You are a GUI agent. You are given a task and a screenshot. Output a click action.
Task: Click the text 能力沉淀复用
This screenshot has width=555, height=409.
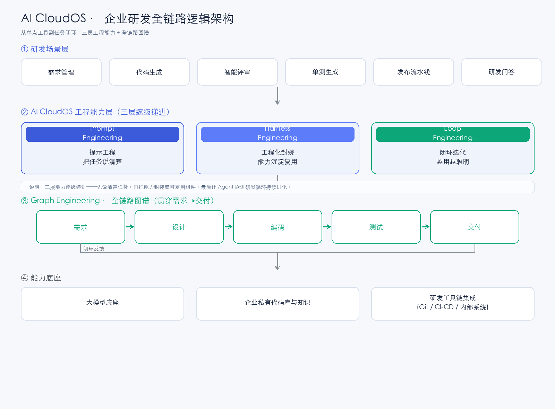[x=277, y=162]
